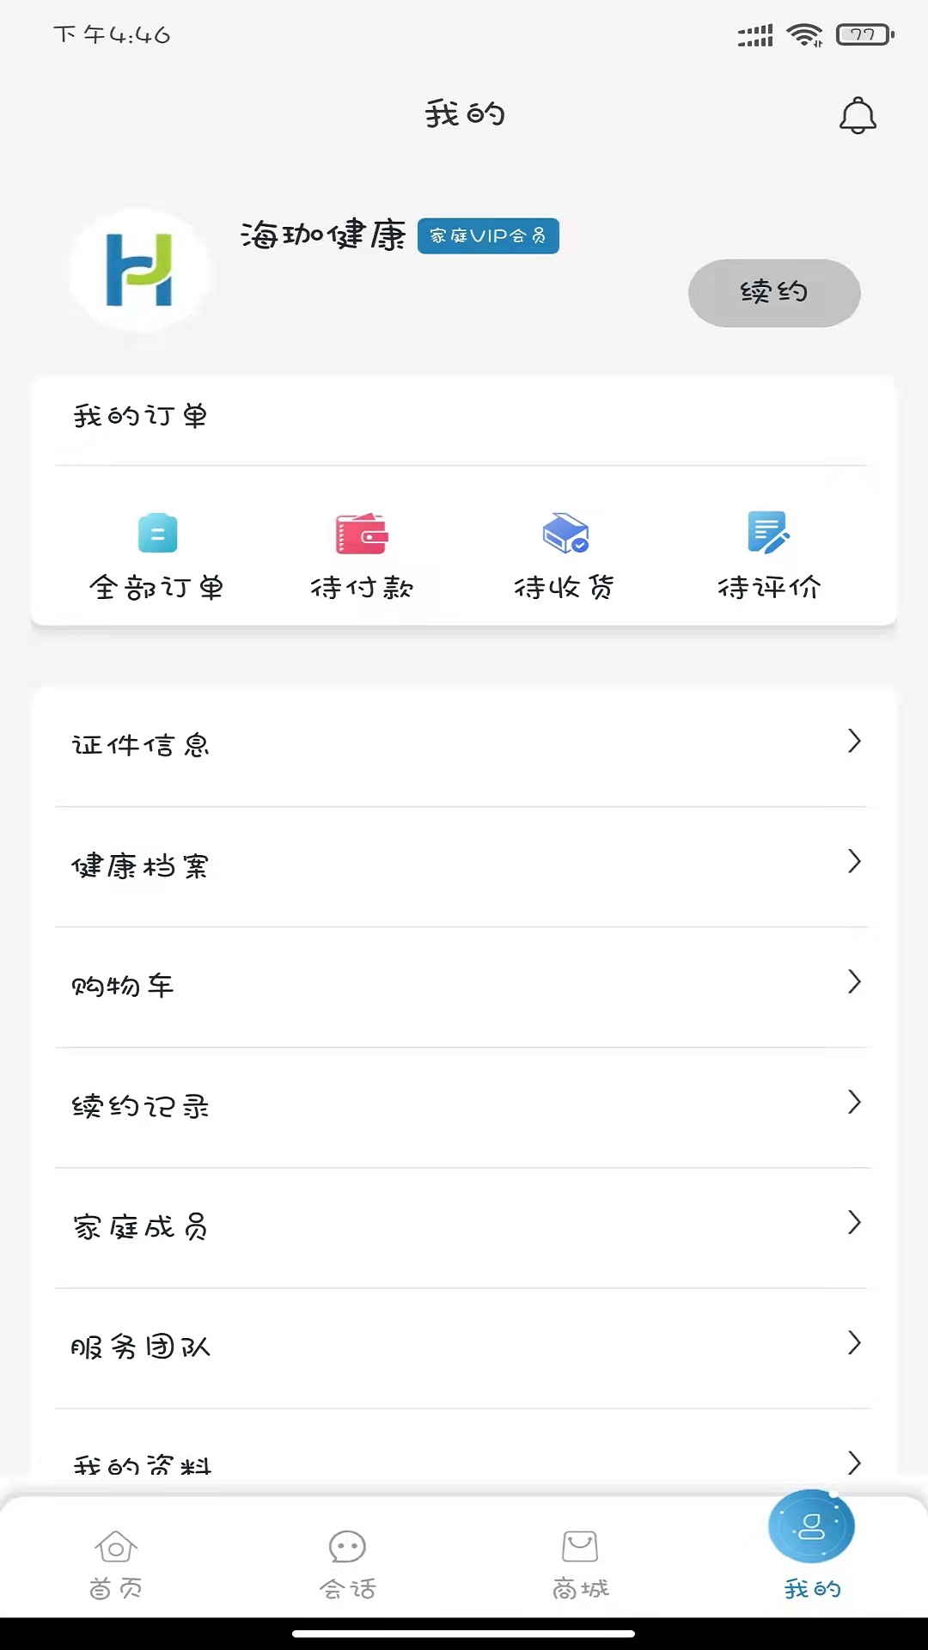Screen dimensions: 928x1650
Task: Open the 服务团队 list item
Action: pos(464,1347)
